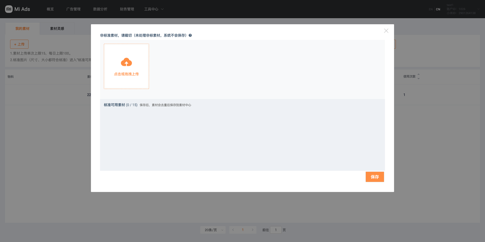Open the 广告管理 menu item
The height and width of the screenshot is (242, 485).
click(74, 9)
